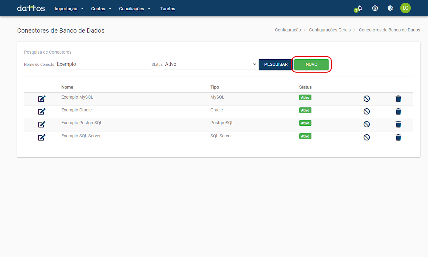Deactivate the Exemplo MySQL connector

(x=367, y=99)
